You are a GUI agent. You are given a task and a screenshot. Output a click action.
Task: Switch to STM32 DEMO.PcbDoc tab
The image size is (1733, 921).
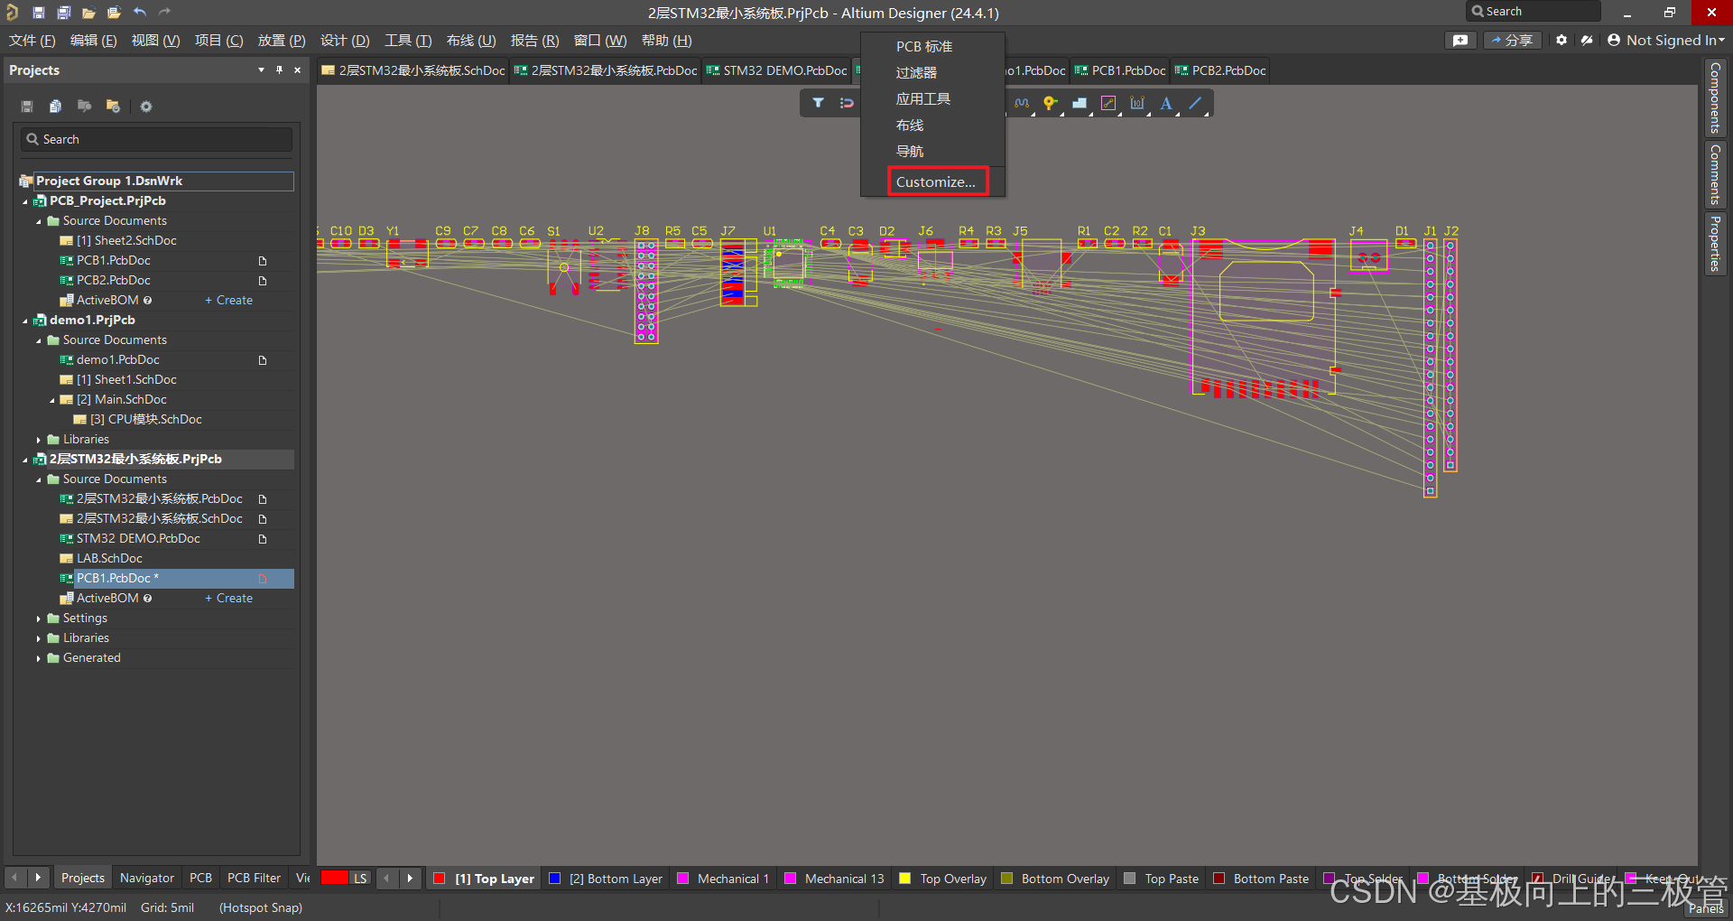pyautogui.click(x=776, y=70)
